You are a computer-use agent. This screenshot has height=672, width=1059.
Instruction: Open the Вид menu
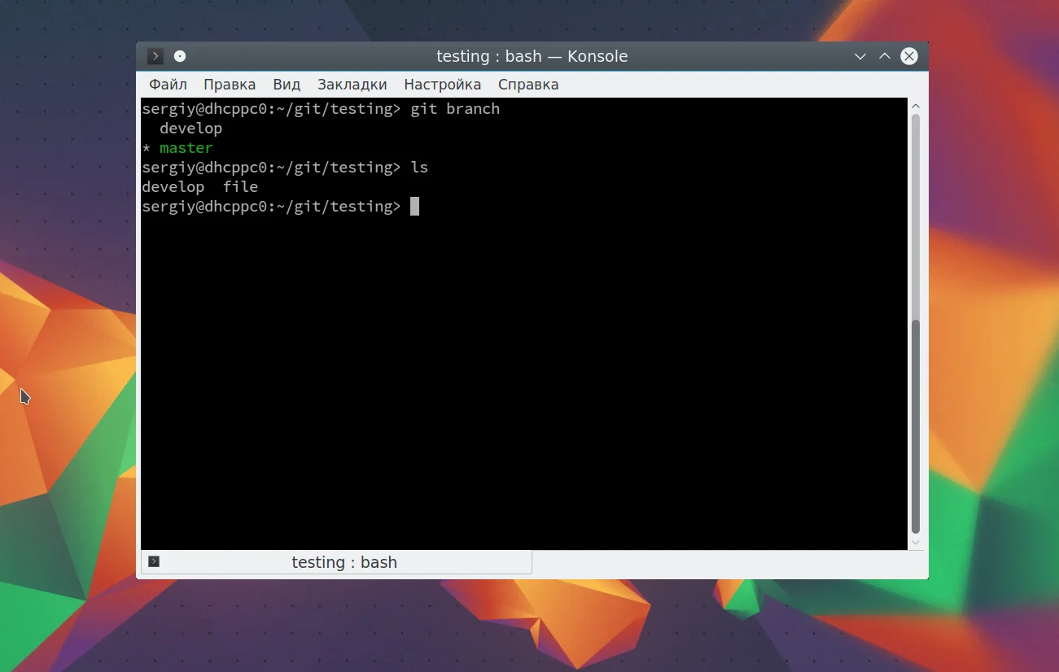click(287, 85)
